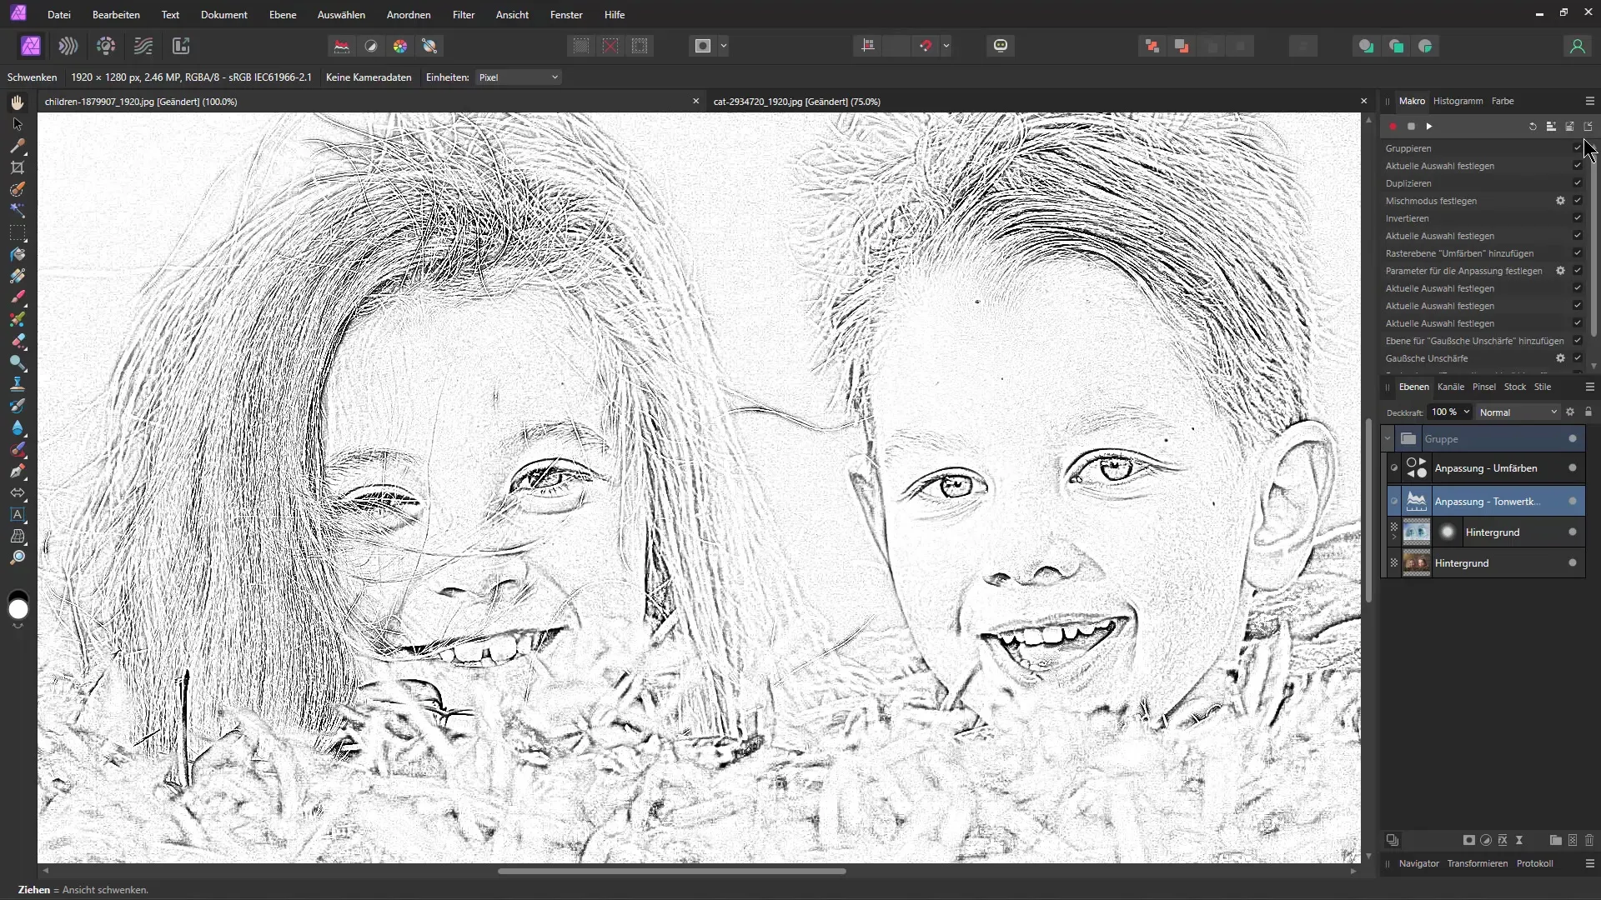The height and width of the screenshot is (900, 1601).
Task: Stop macro recording
Action: point(1411,127)
